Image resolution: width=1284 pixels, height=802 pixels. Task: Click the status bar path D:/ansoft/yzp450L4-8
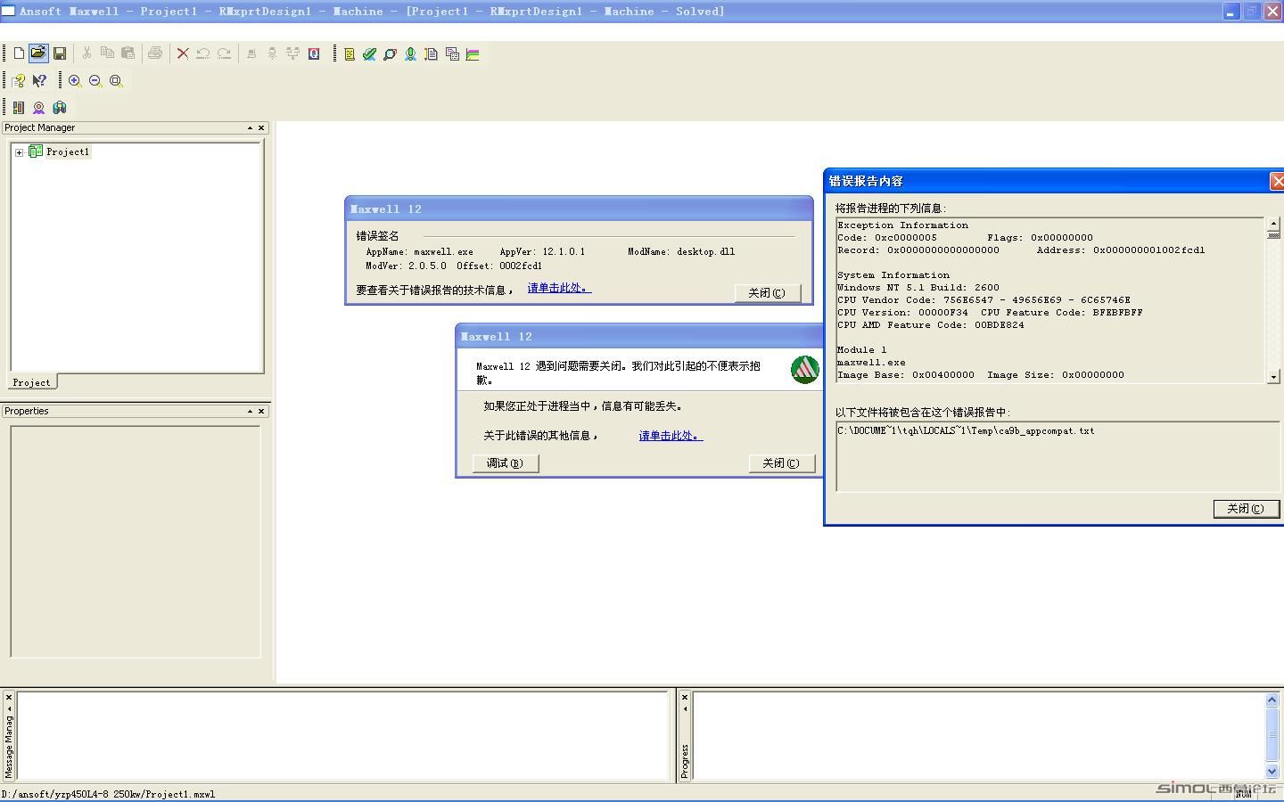pyautogui.click(x=108, y=794)
